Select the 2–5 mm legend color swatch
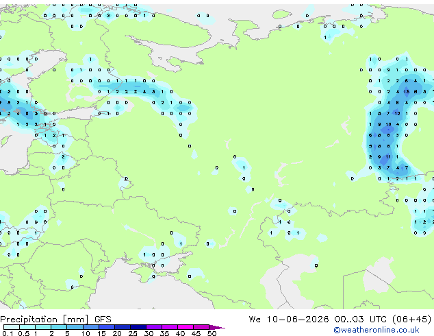This screenshot has height=336, width=434. click(x=59, y=327)
